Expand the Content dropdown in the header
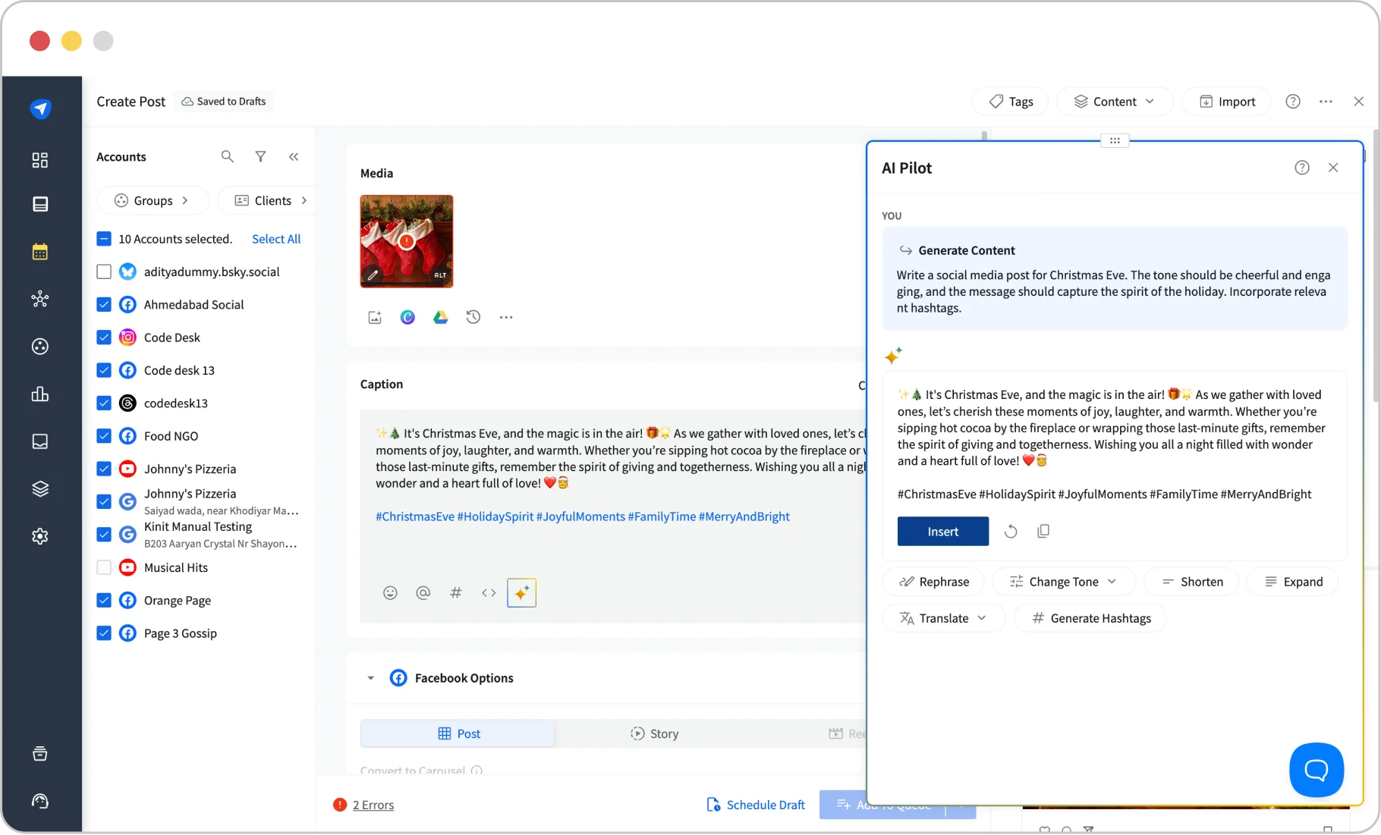1381x835 pixels. click(1115, 101)
